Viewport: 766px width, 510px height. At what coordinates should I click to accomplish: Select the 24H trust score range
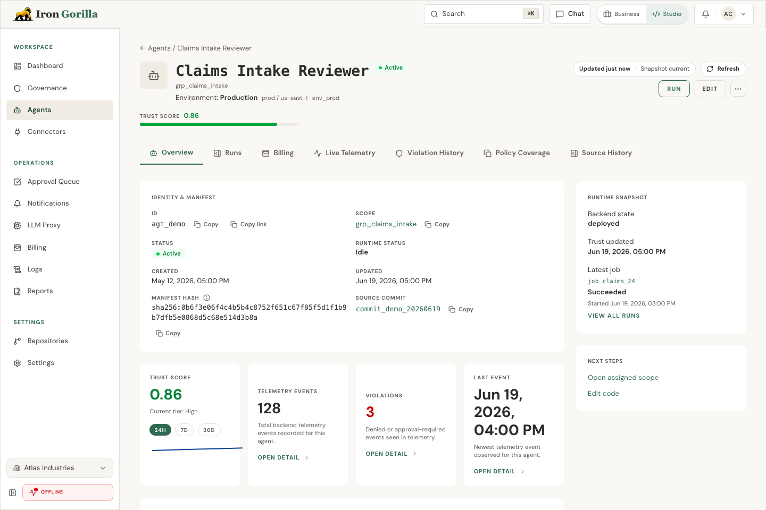160,430
